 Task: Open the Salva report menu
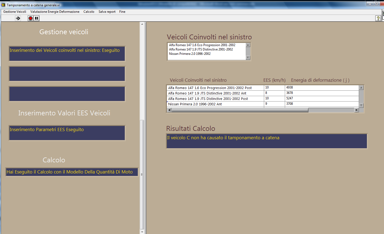[x=107, y=12]
